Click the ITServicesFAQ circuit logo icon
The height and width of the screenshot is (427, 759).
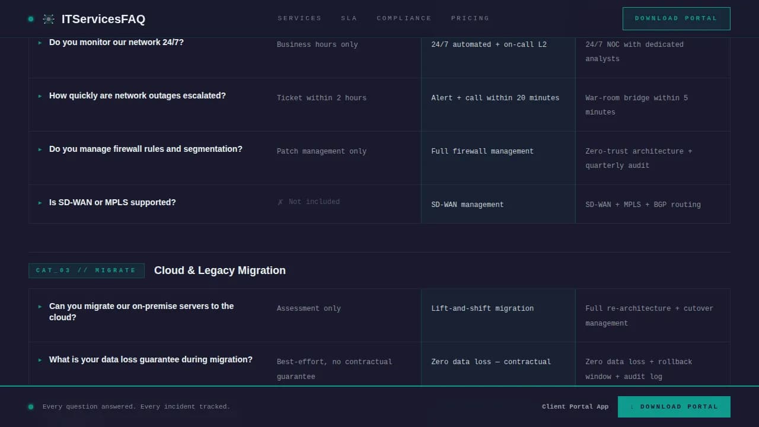[48, 18]
